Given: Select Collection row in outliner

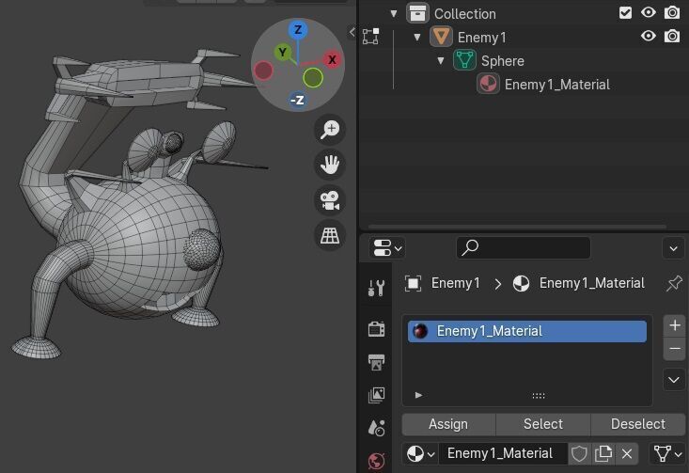Looking at the screenshot, I should coord(524,13).
